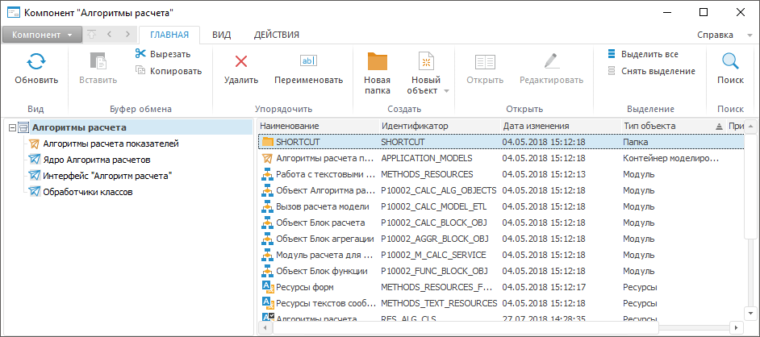Click the Copy (Копировать) icon
Screen dimensions: 760x337
140,70
